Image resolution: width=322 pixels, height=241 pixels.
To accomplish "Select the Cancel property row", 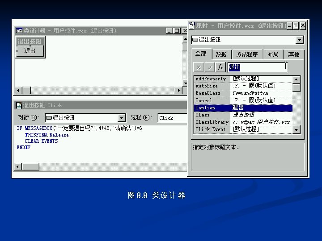I will pyautogui.click(x=243, y=100).
